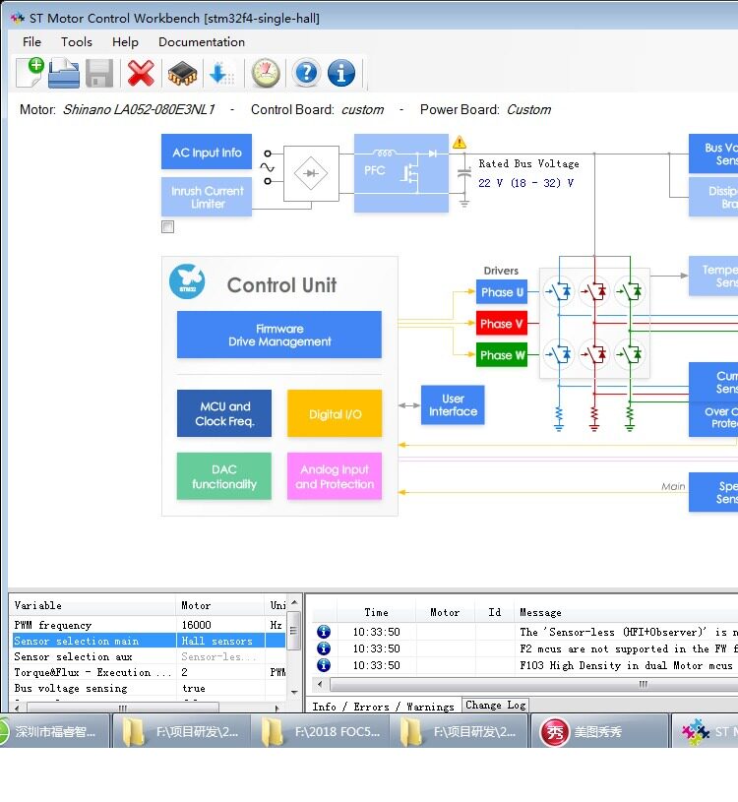Click the top green IGBT transistor symbol
This screenshot has width=738, height=802.
630,292
